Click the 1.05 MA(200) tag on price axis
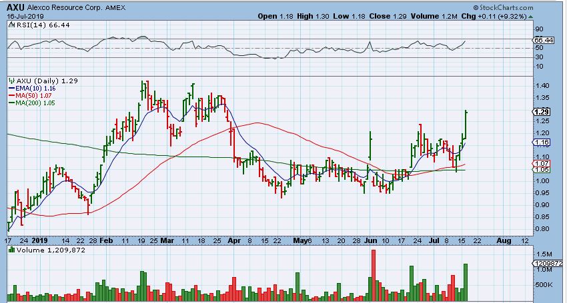The image size is (567, 303). (x=542, y=170)
